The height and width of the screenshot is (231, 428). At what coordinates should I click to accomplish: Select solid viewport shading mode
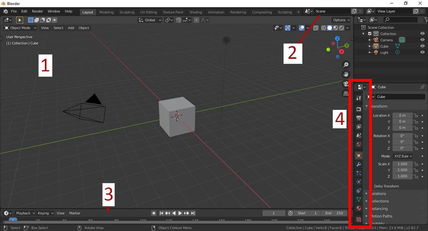330,28
